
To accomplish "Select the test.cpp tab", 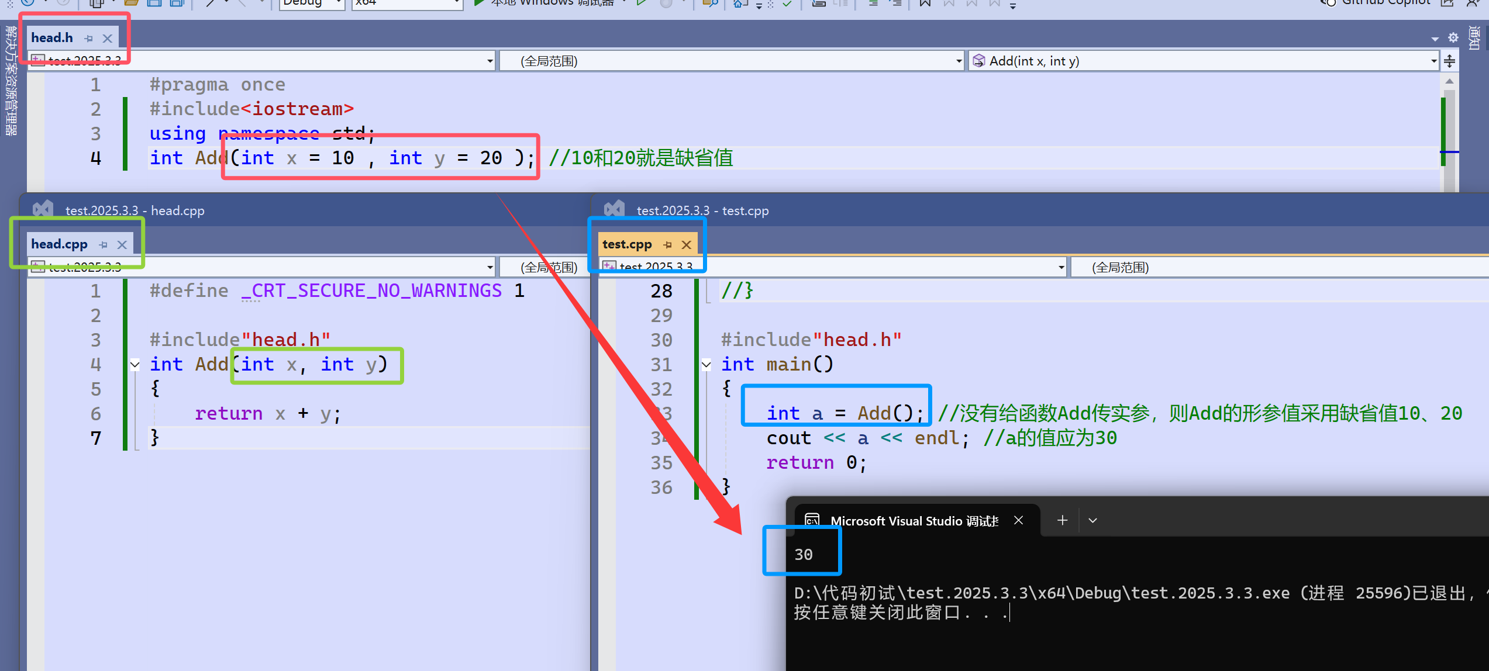I will pyautogui.click(x=626, y=244).
